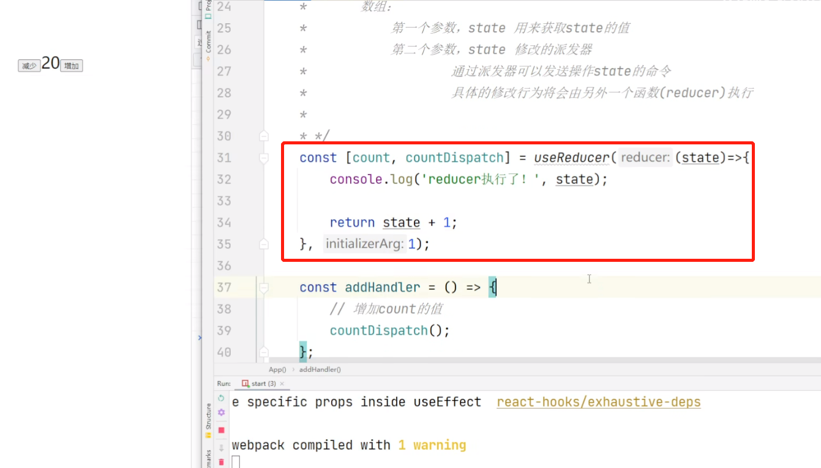The image size is (821, 468).
Task: Collapse the addHandler function at line 37
Action: tap(264, 288)
